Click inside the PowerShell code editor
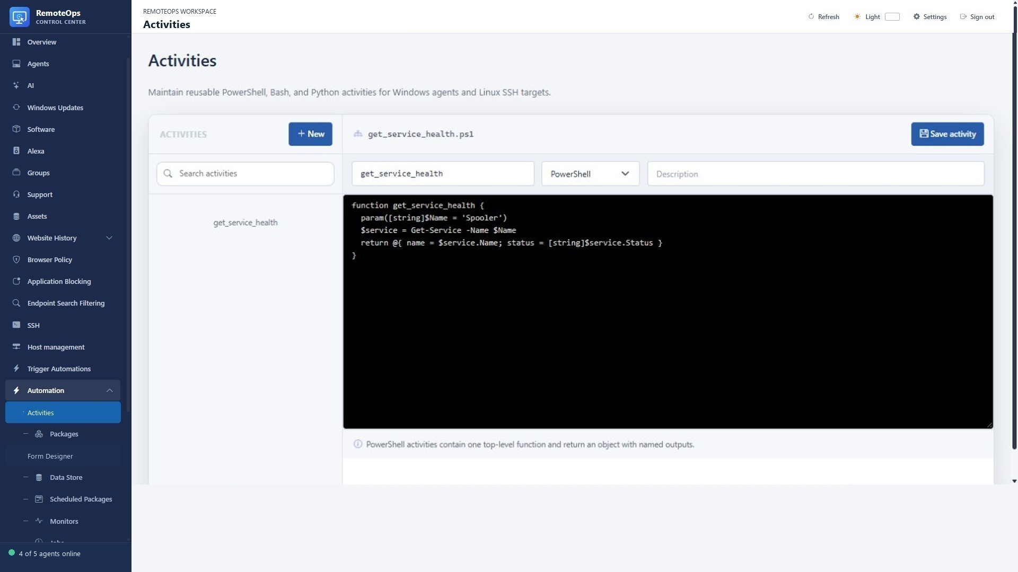 [x=668, y=312]
